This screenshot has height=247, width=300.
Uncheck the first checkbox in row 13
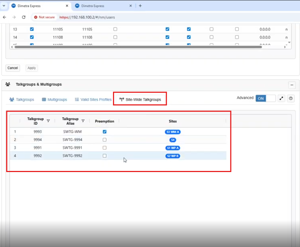tap(32, 29)
